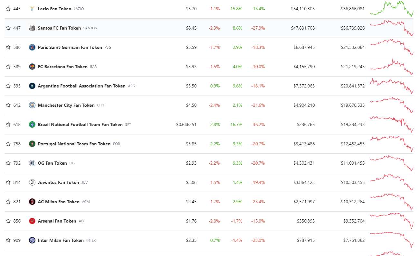The height and width of the screenshot is (256, 418).
Task: Select the LAZIO ticker symbol
Action: point(79,9)
